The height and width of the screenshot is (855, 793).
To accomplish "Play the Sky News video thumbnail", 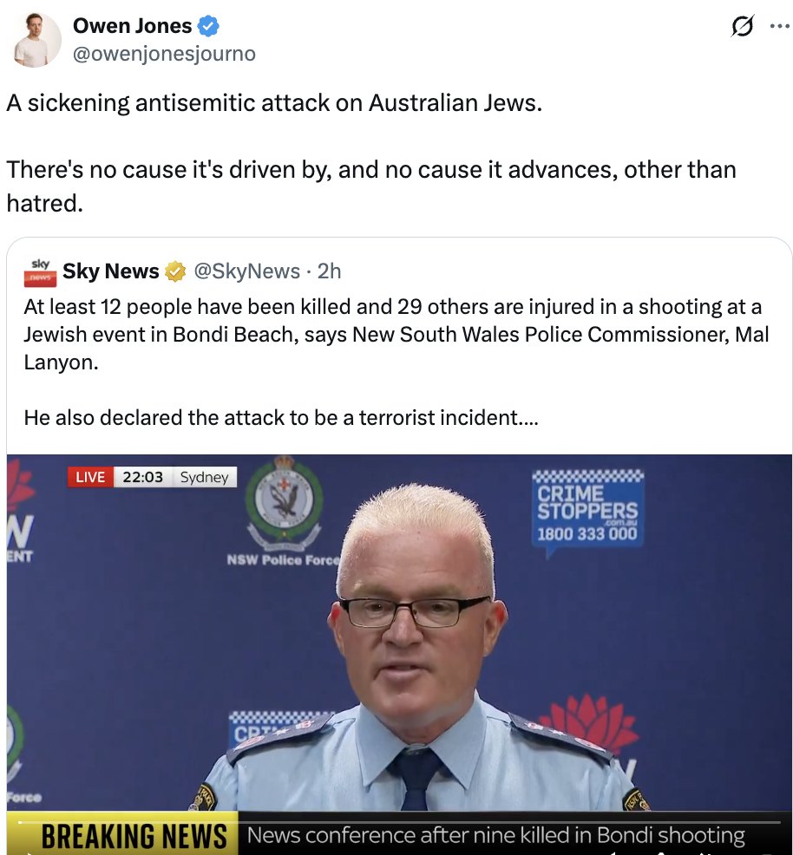I will click(x=399, y=655).
